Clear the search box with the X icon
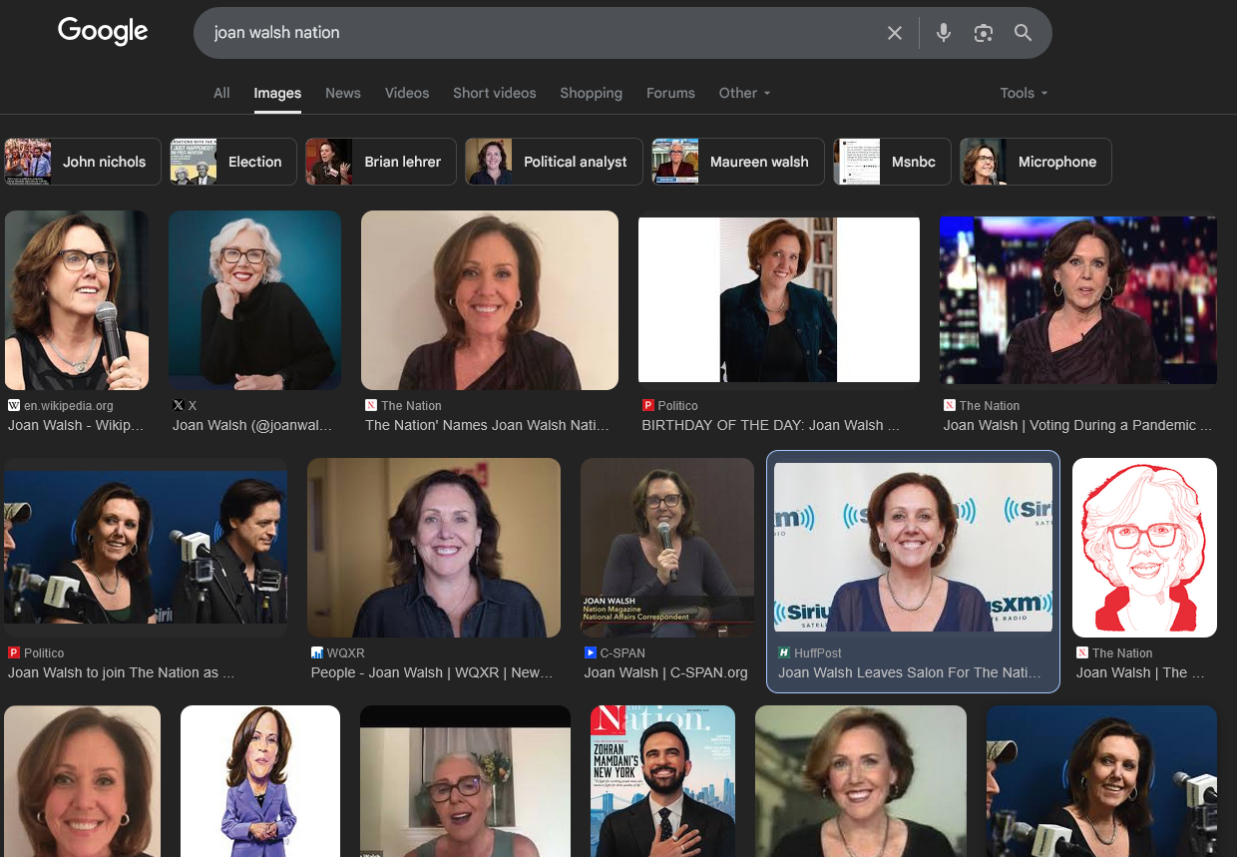 (x=895, y=33)
